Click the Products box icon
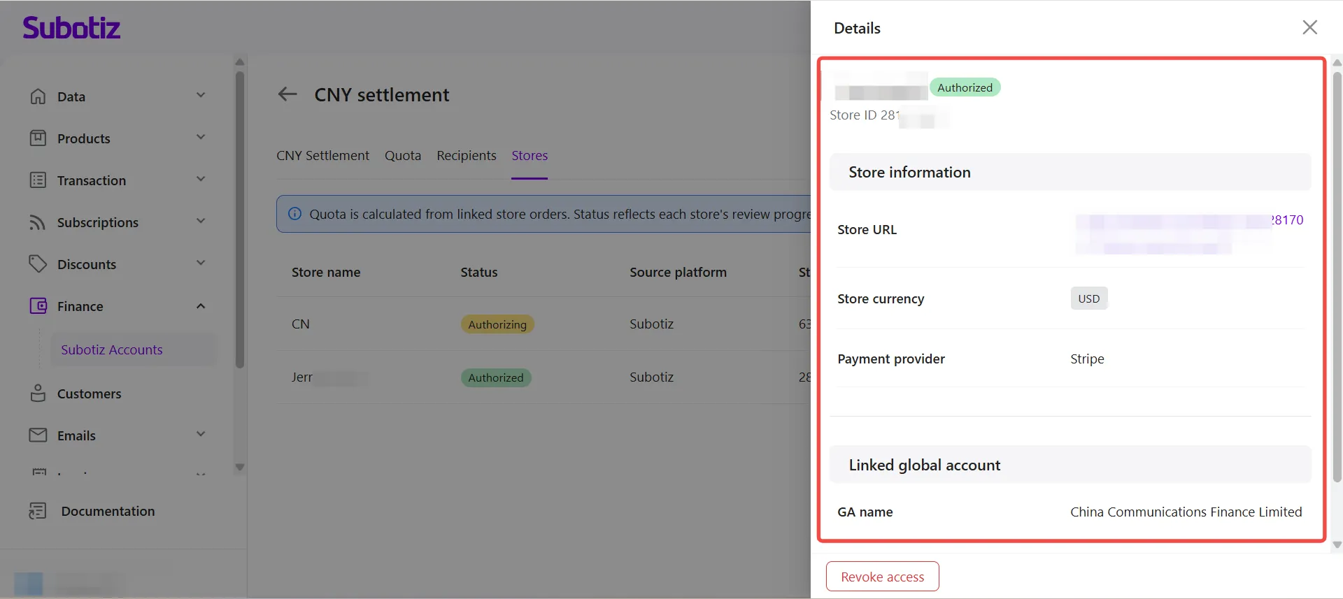Screen dimensions: 1343x599 pyautogui.click(x=38, y=138)
